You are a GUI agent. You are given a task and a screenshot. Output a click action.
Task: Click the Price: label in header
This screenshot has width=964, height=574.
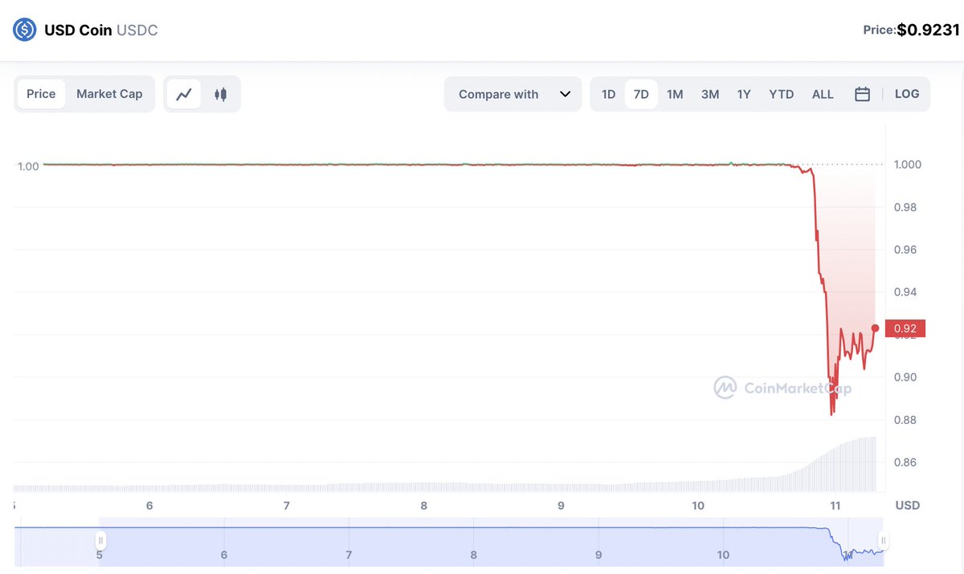879,30
